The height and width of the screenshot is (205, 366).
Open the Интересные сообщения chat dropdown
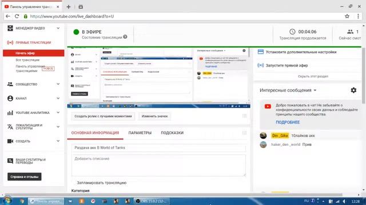click(x=288, y=90)
